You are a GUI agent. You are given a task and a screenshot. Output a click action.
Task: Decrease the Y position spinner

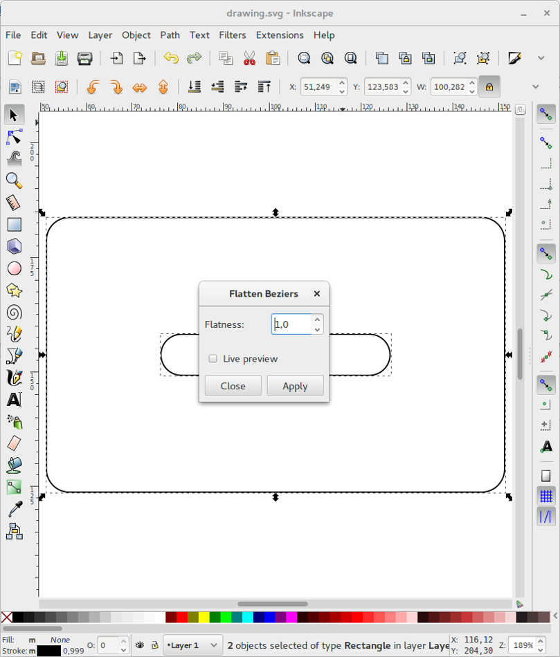click(x=406, y=91)
